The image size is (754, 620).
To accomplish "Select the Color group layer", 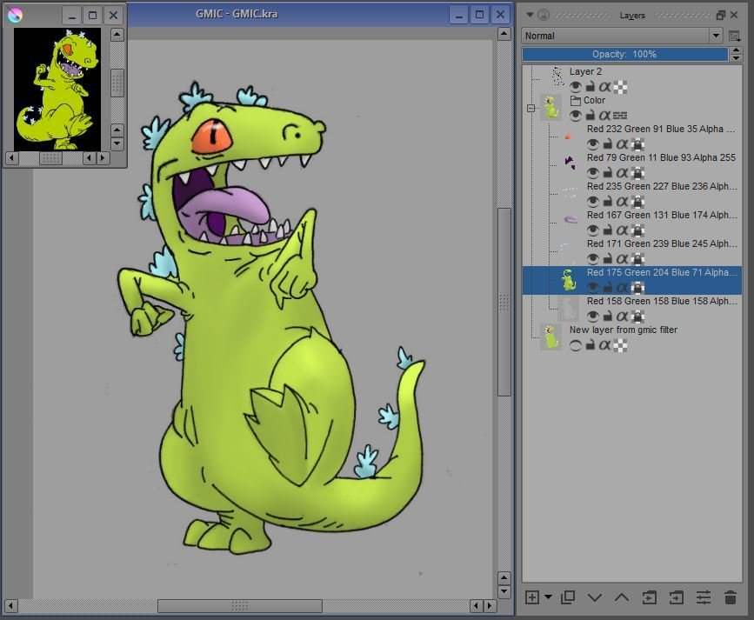I will point(632,108).
